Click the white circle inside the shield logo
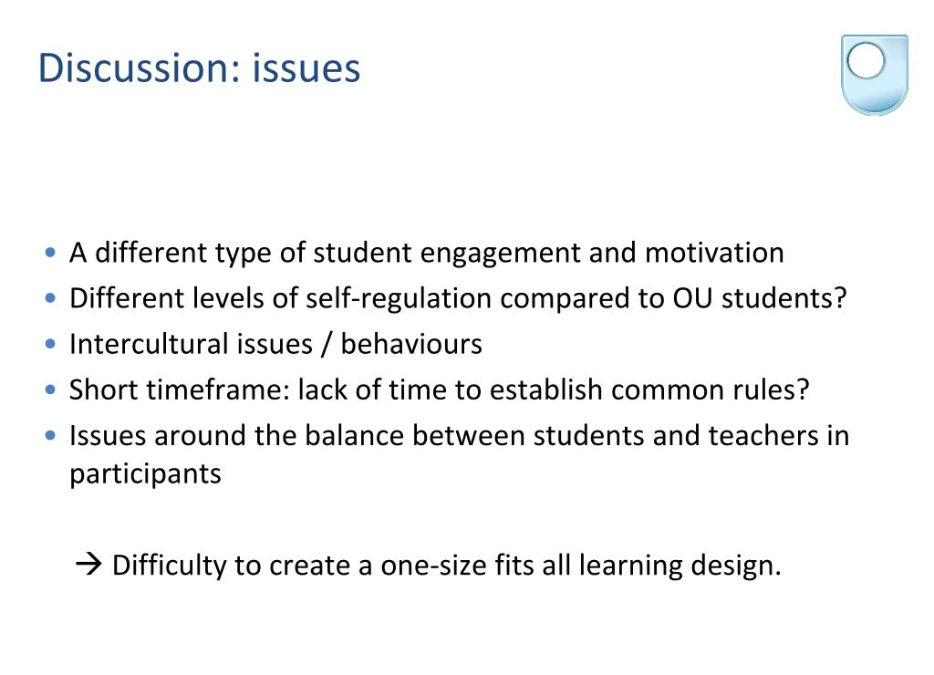This screenshot has height=675, width=934. click(x=866, y=61)
